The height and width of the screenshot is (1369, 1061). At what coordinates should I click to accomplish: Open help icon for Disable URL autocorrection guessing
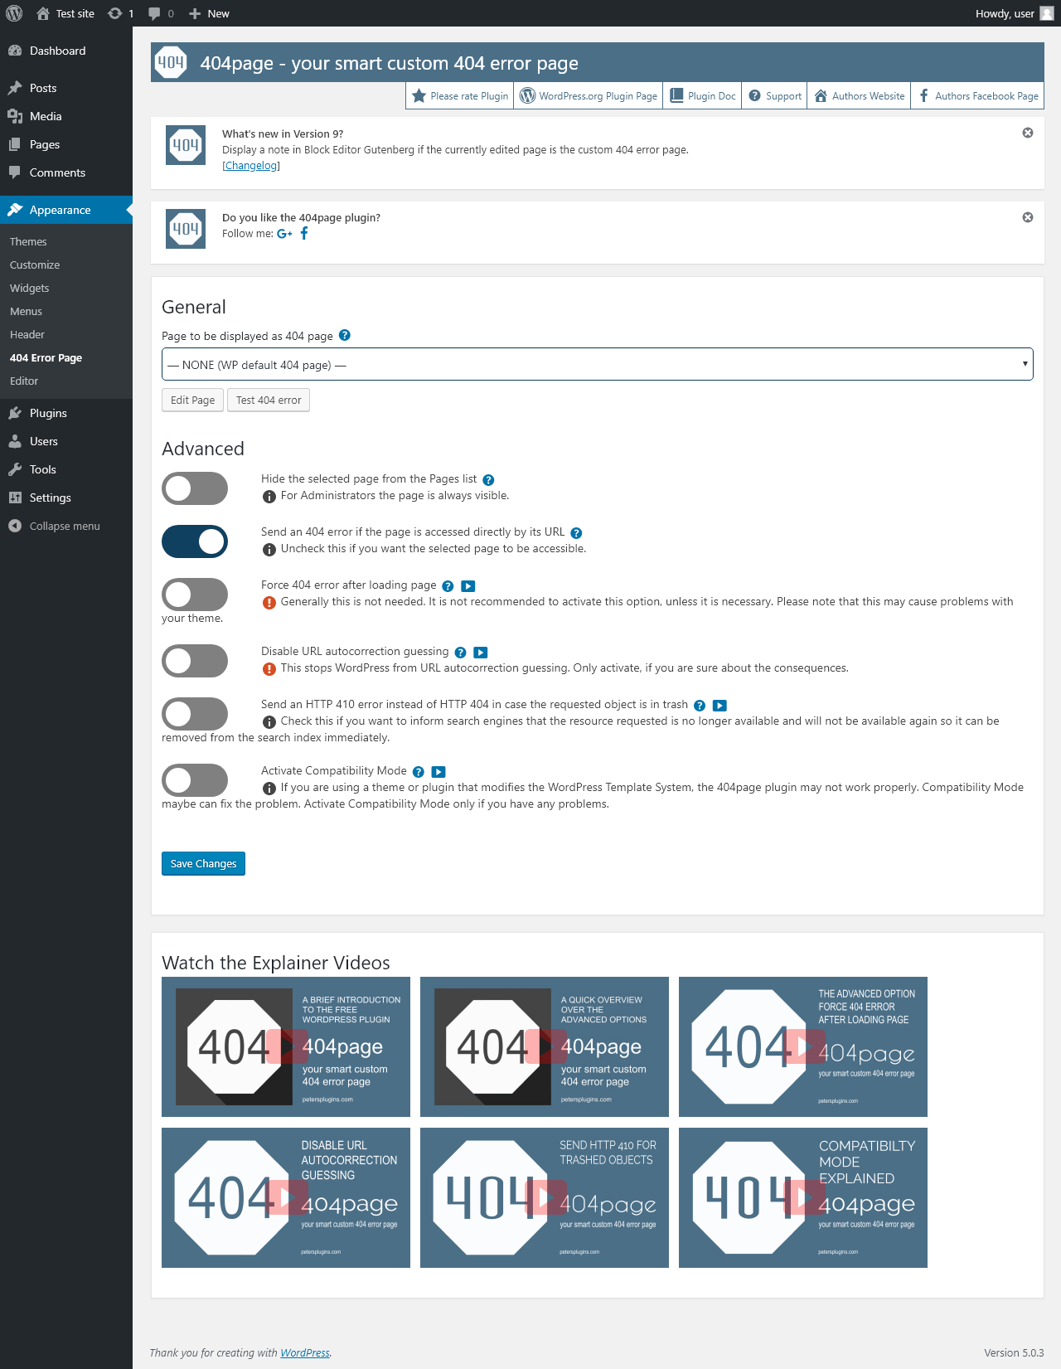[460, 652]
